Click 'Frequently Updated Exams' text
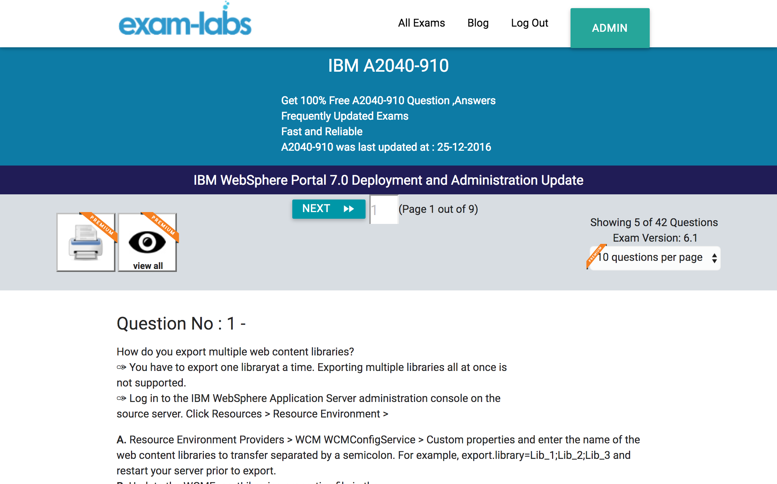Image resolution: width=777 pixels, height=484 pixels. [345, 116]
